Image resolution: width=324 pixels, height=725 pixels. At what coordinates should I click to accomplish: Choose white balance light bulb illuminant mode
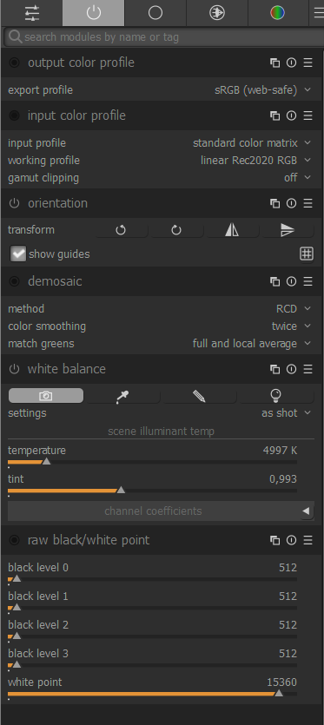point(276,396)
